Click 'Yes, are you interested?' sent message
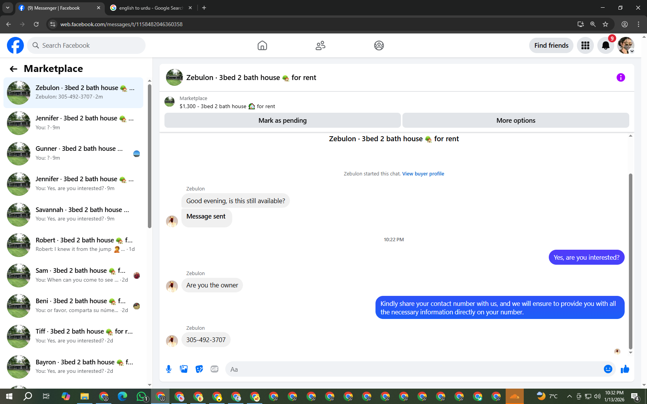The image size is (647, 404). coord(587,257)
